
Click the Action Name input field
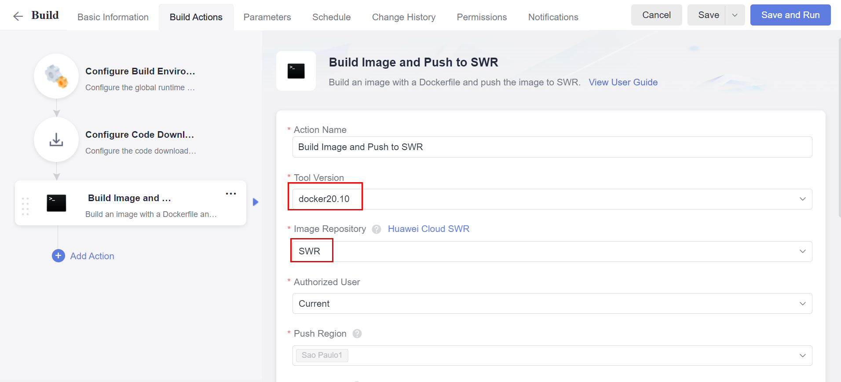click(552, 147)
